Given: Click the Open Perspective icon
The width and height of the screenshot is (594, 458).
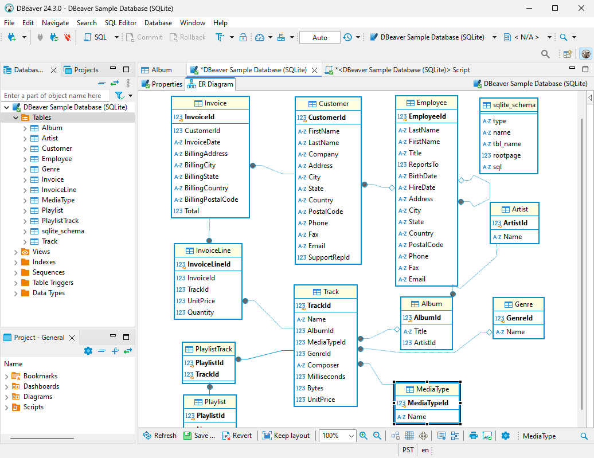Looking at the screenshot, I should [x=567, y=54].
